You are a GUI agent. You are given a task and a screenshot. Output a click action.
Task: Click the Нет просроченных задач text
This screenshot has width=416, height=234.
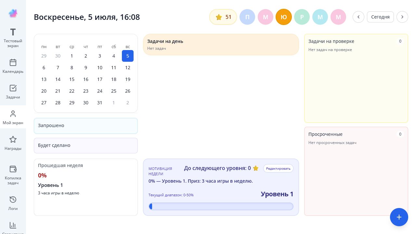[332, 143]
